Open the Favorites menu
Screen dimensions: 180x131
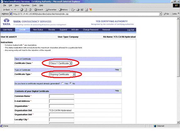click(25, 5)
